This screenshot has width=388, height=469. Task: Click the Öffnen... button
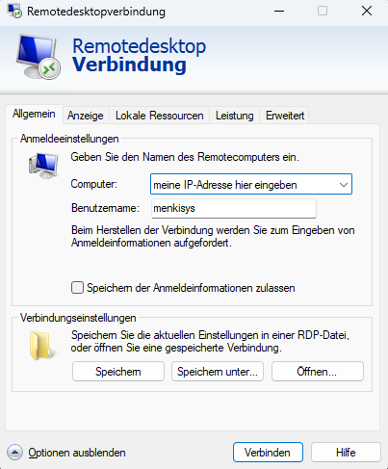tap(318, 372)
